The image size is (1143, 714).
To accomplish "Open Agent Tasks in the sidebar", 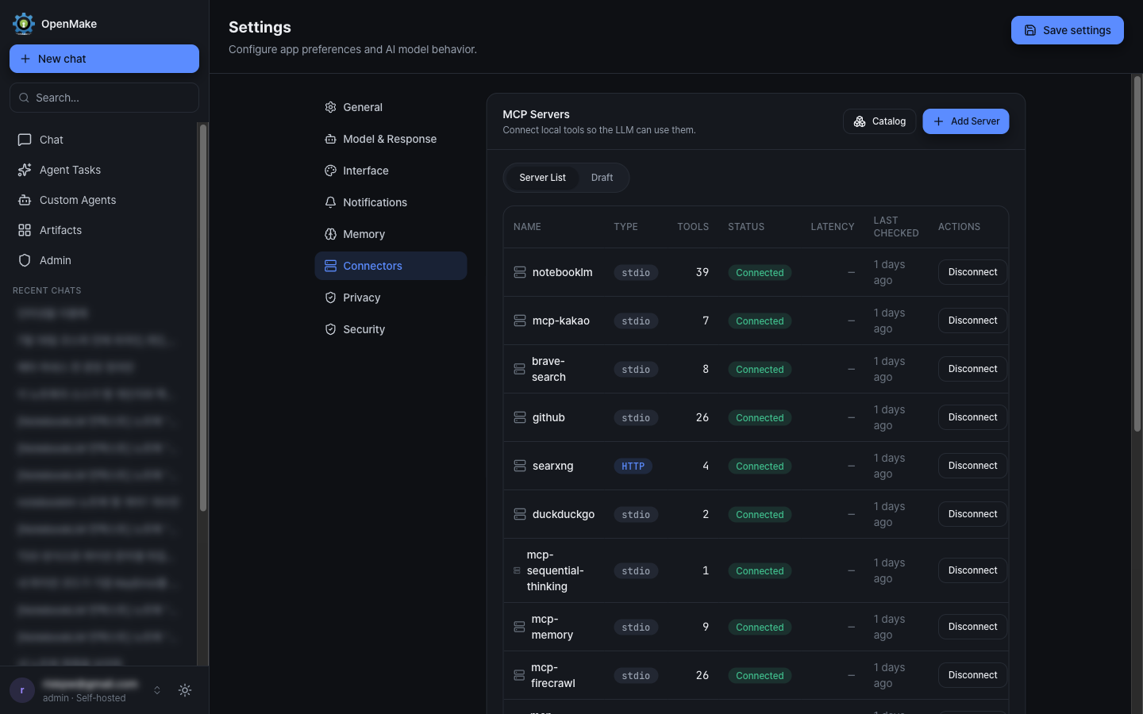I will [x=102, y=170].
